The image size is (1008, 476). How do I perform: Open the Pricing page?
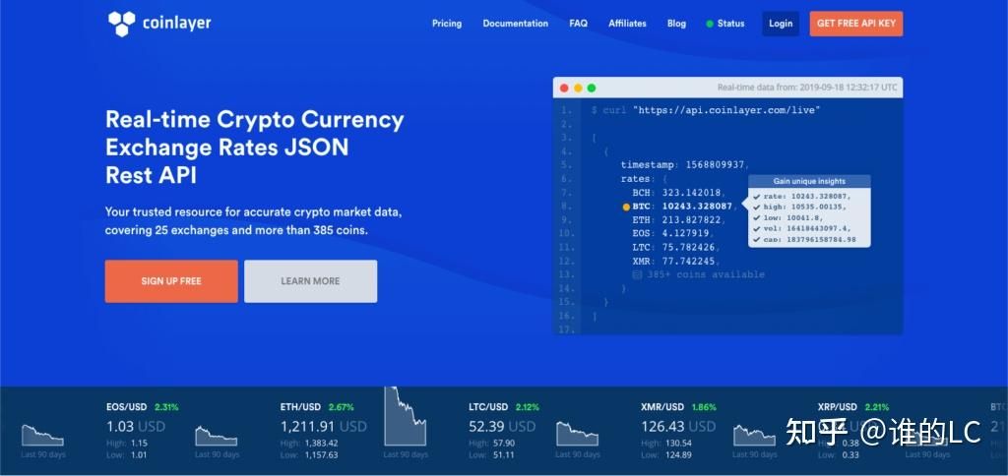447,24
